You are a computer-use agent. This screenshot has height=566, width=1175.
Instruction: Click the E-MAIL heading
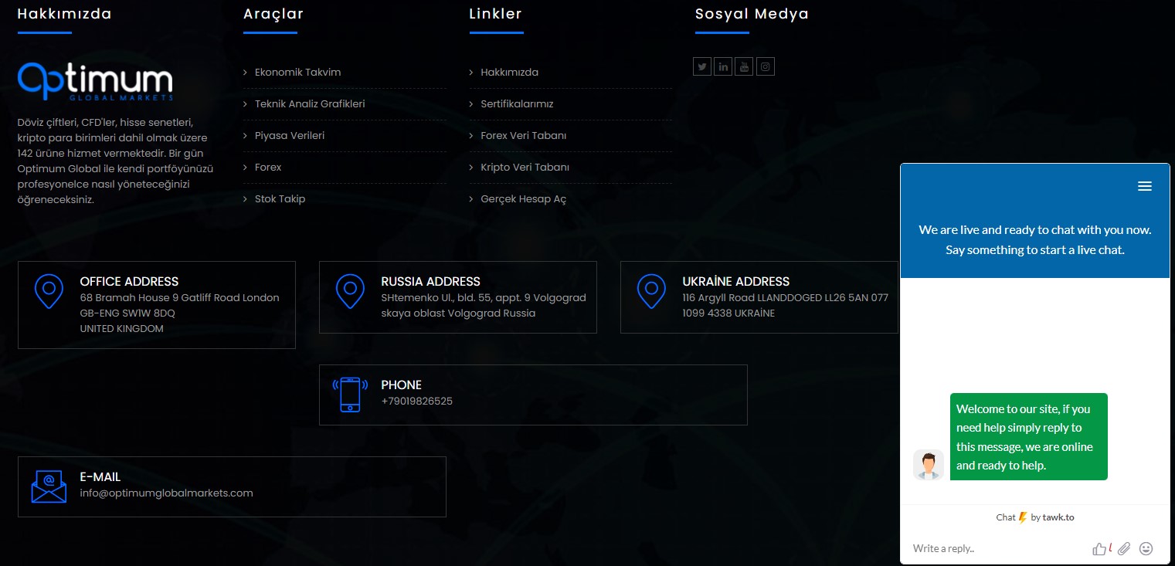tap(100, 477)
